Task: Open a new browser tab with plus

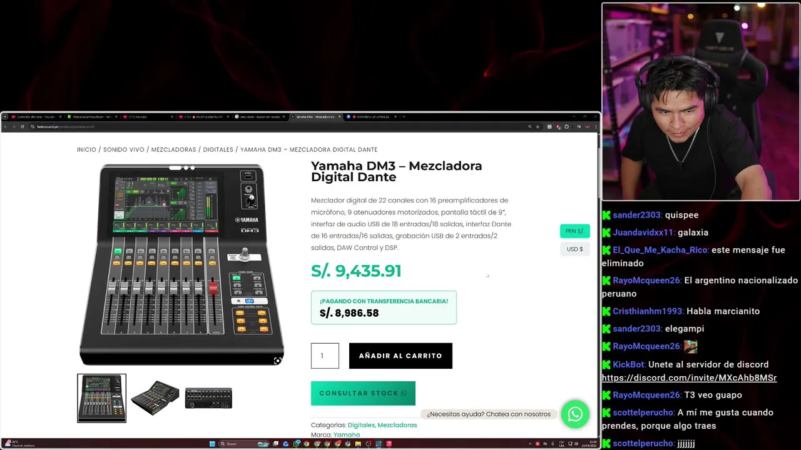Action: pos(404,117)
